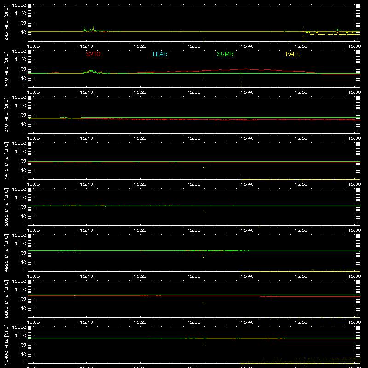Click the 100 tick label on the 2695 MHz axis

point(22,207)
